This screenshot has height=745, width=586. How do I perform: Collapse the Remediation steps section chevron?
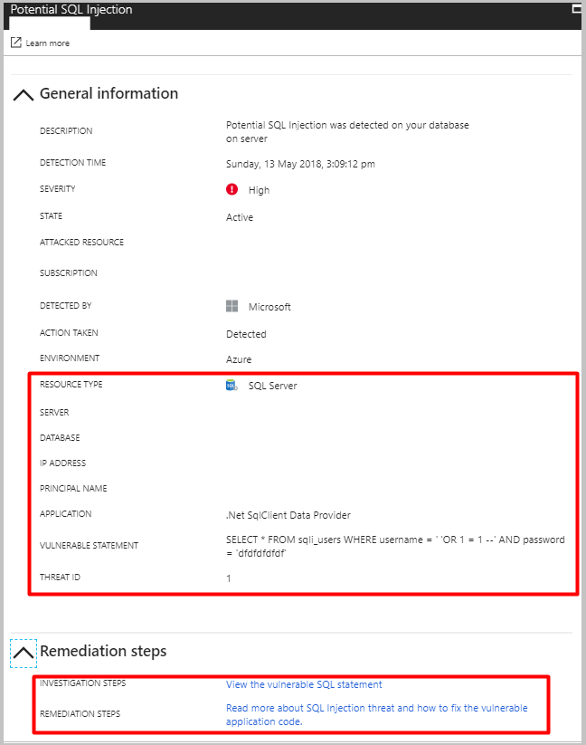click(x=24, y=653)
